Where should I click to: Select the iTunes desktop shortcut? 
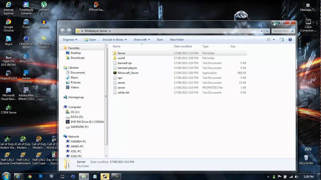tap(26, 24)
